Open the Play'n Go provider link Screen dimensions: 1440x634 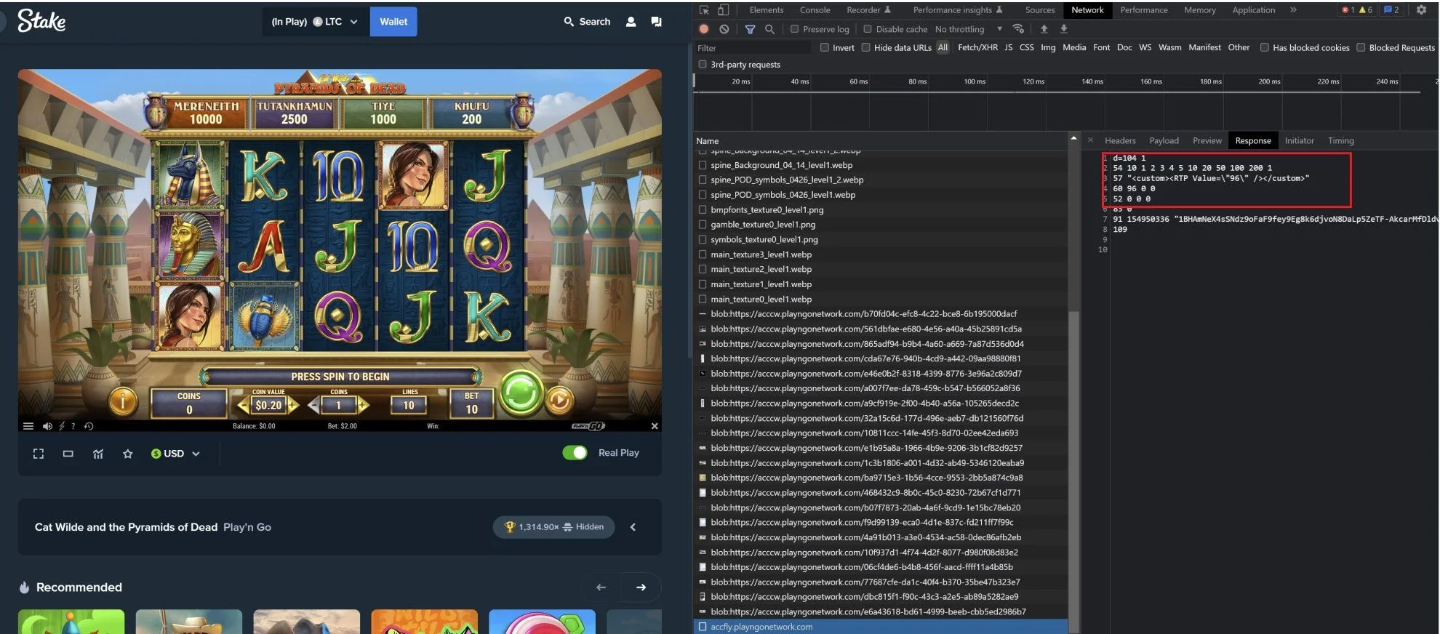(247, 527)
